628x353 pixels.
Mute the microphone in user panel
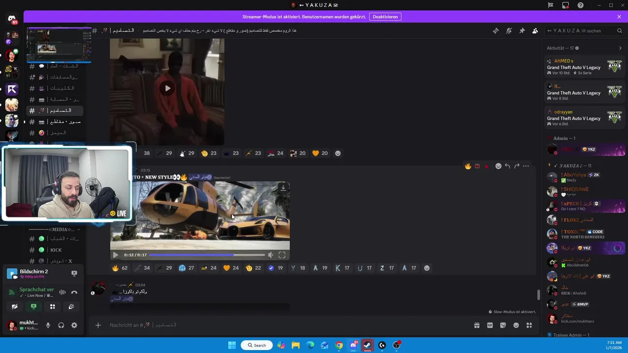(x=48, y=325)
